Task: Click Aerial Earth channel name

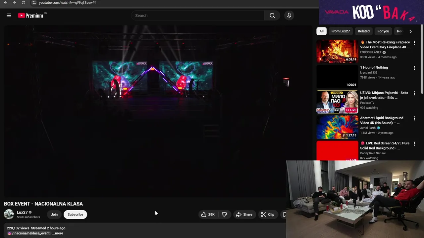Action: [x=368, y=128]
